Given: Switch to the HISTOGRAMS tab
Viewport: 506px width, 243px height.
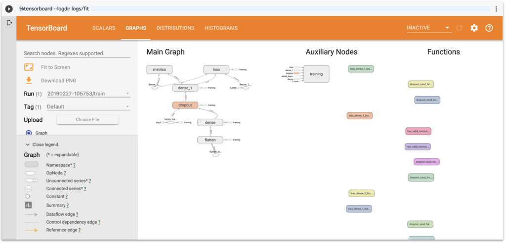Looking at the screenshot, I should (221, 28).
